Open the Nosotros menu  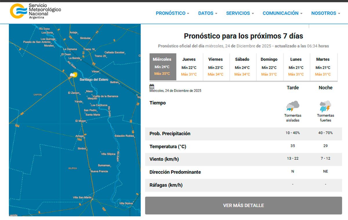coord(325,13)
